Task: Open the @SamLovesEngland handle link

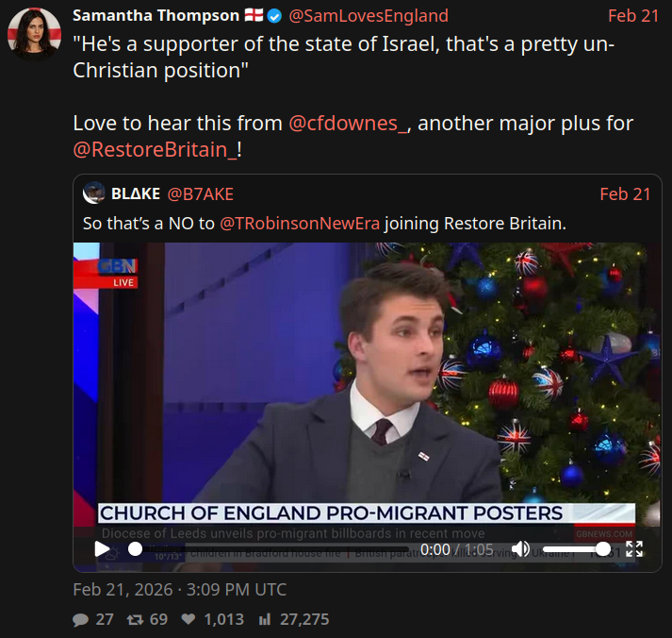Action: point(369,16)
